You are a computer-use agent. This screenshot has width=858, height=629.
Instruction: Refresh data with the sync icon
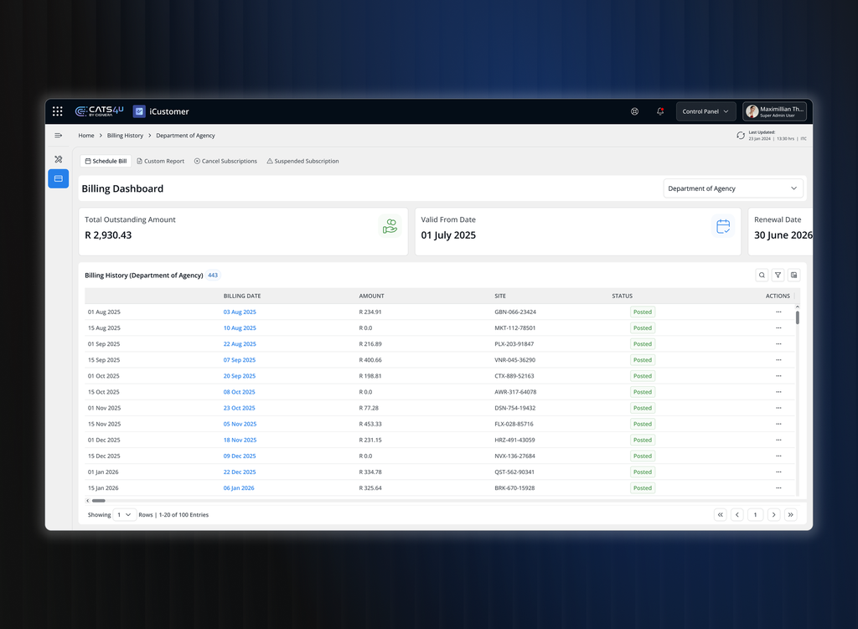pyautogui.click(x=741, y=136)
